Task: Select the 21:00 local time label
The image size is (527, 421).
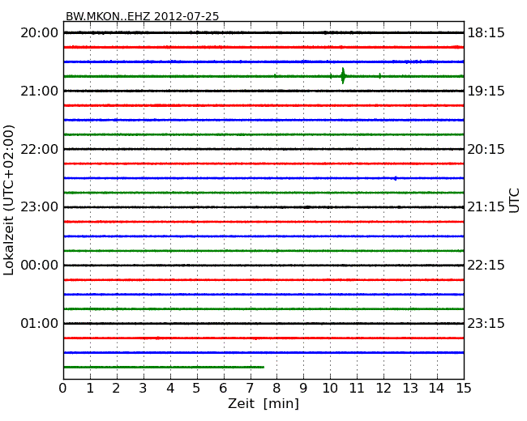Action: pos(40,91)
